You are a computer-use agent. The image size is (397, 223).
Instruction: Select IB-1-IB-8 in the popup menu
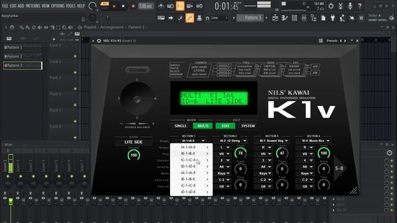[x=192, y=154]
